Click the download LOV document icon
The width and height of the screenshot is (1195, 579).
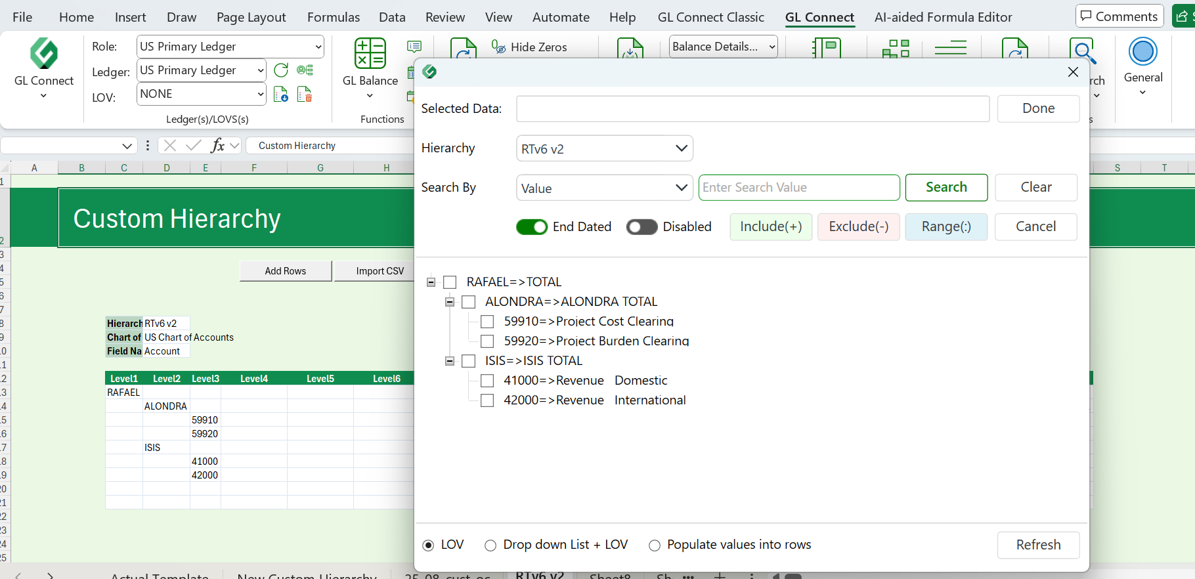coord(281,95)
